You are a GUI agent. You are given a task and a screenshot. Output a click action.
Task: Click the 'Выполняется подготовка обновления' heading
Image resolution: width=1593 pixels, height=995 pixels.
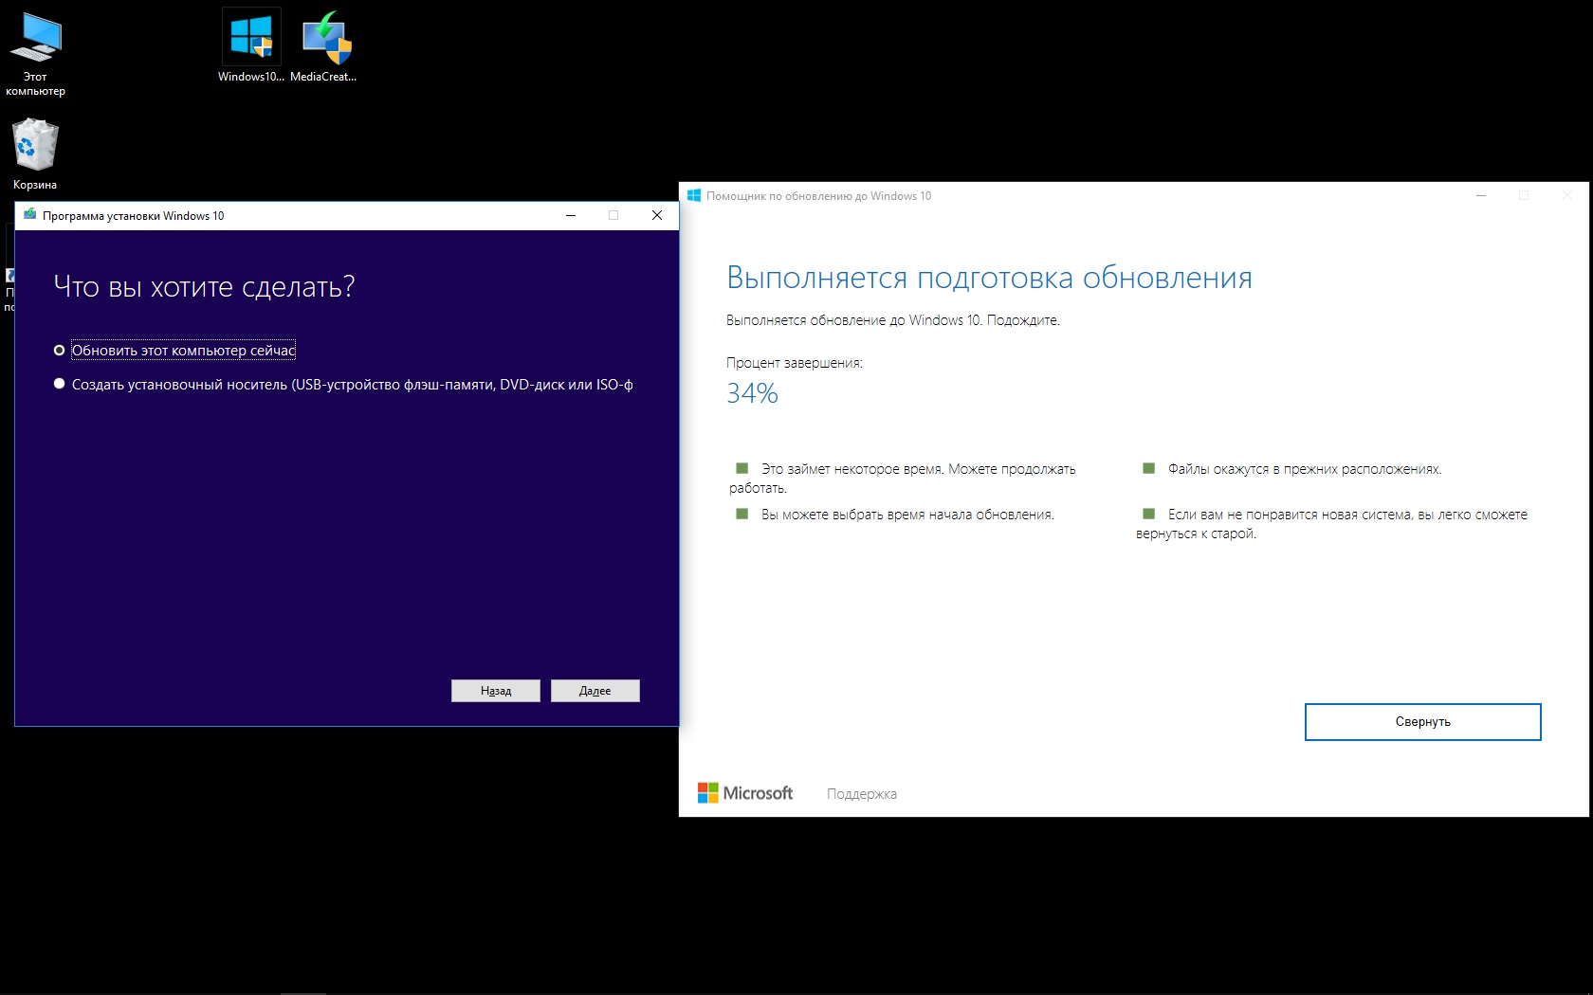[x=989, y=278]
